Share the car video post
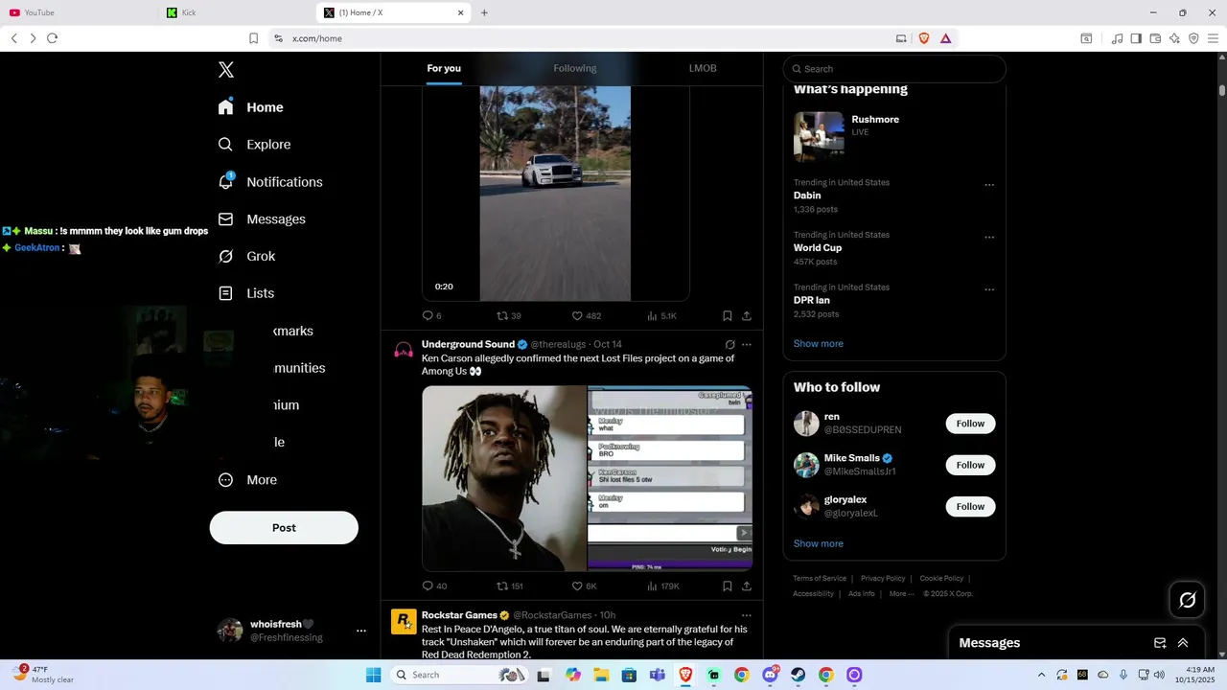This screenshot has width=1227, height=690. pos(747,316)
